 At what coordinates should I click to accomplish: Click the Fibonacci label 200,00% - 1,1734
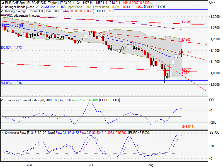[x=12, y=48]
